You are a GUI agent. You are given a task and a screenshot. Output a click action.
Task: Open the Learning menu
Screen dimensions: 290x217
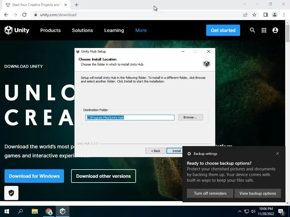(114, 30)
